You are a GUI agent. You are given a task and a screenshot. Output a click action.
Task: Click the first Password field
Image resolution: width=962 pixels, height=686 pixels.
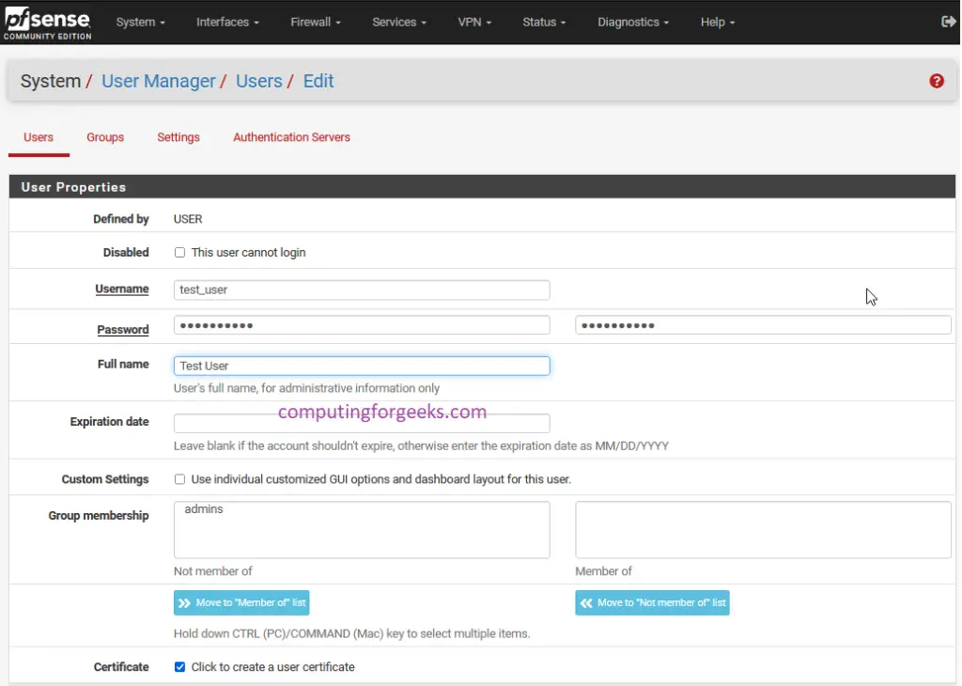pyautogui.click(x=362, y=325)
